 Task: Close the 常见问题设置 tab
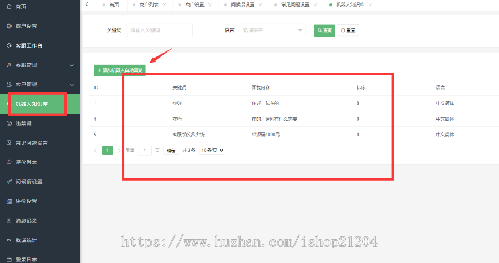315,5
